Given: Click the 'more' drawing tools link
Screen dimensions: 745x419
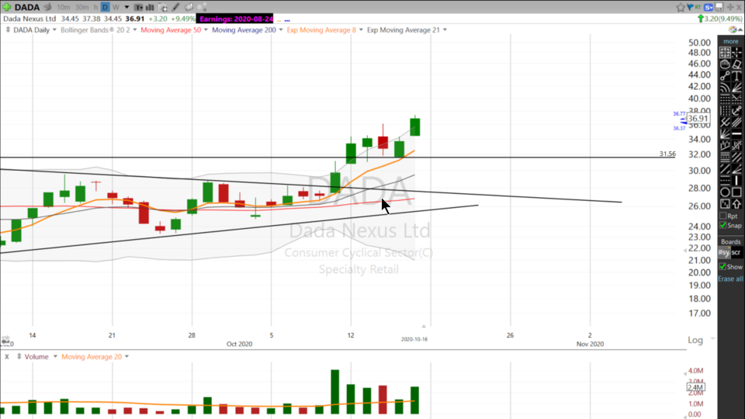Looking at the screenshot, I should [x=731, y=41].
